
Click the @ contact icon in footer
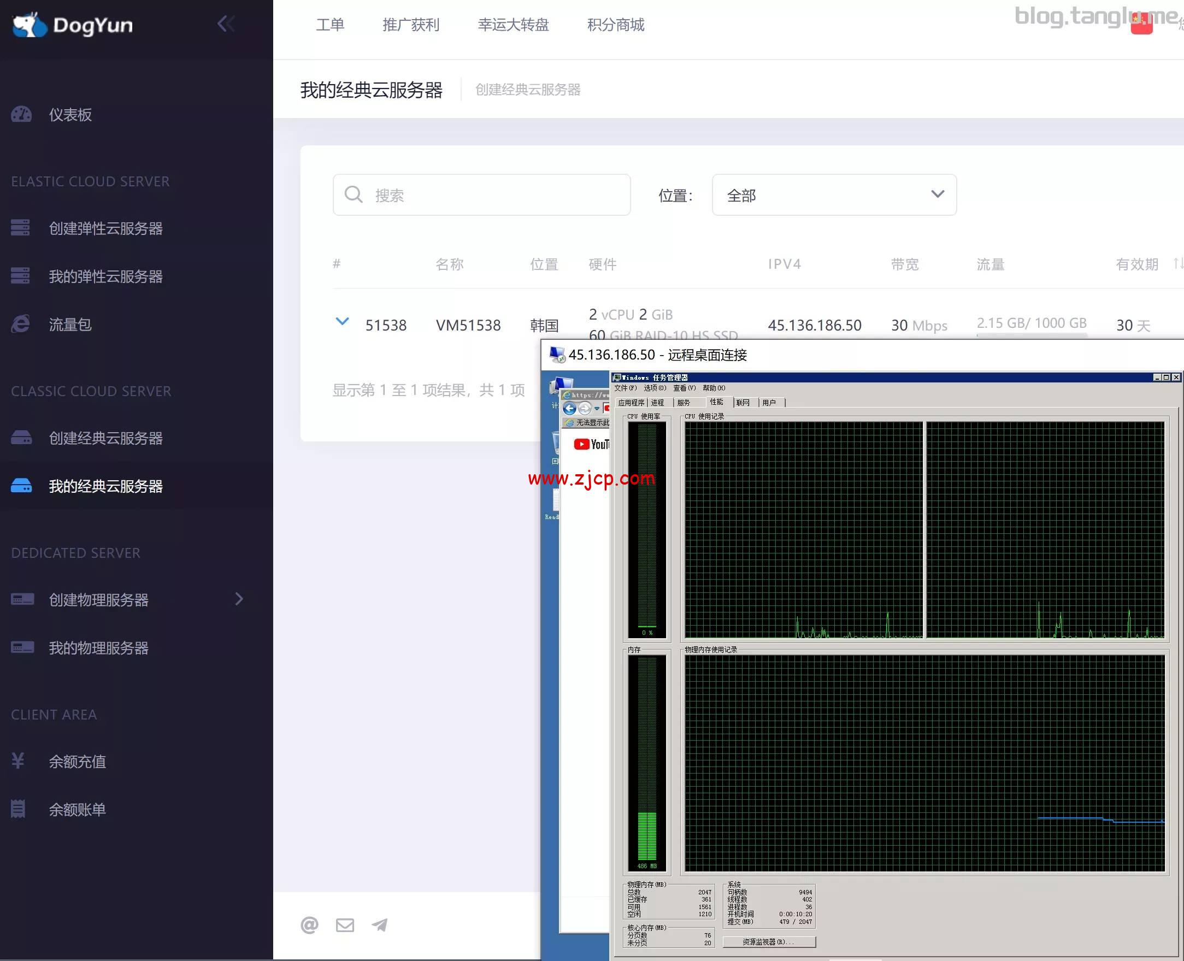click(x=309, y=924)
